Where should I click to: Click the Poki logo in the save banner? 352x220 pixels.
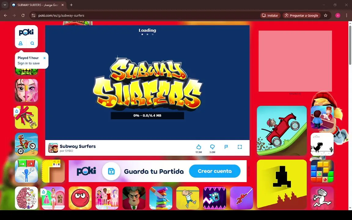[x=86, y=171]
